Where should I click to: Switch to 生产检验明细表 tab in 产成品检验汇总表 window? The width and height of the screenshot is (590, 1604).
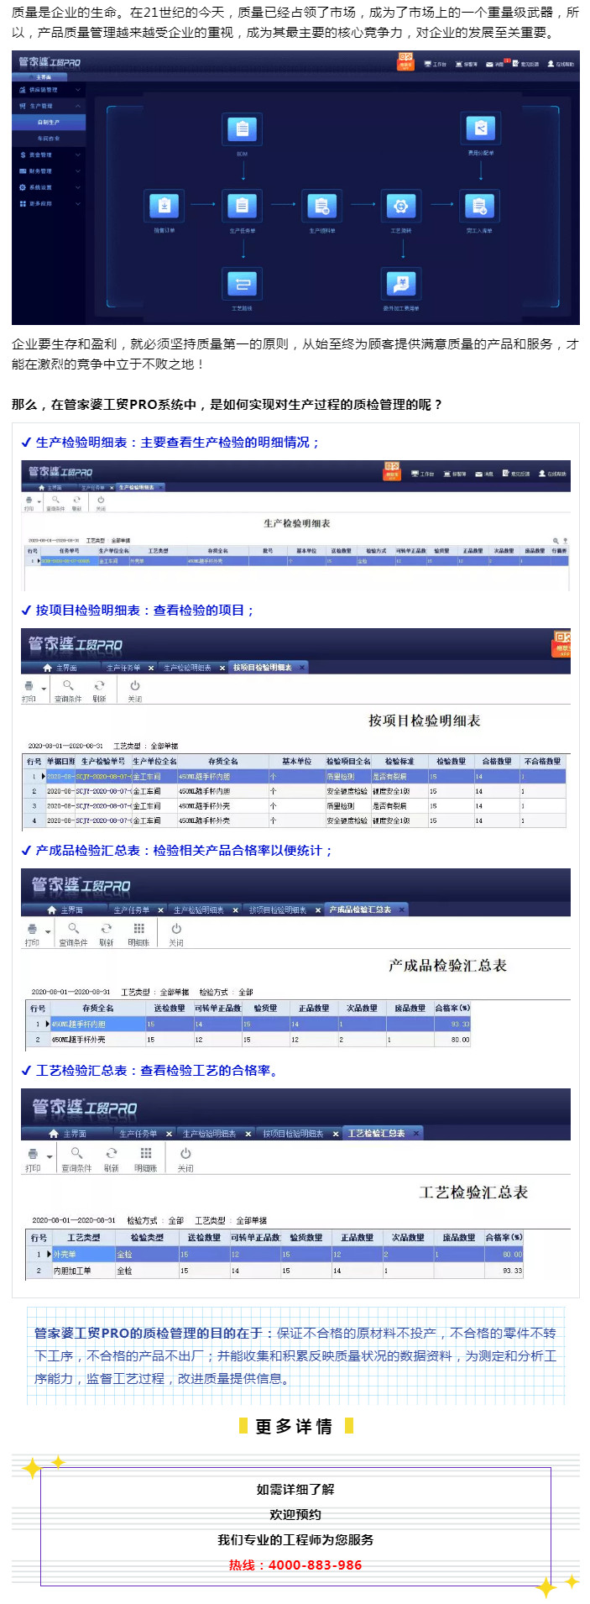pyautogui.click(x=199, y=909)
